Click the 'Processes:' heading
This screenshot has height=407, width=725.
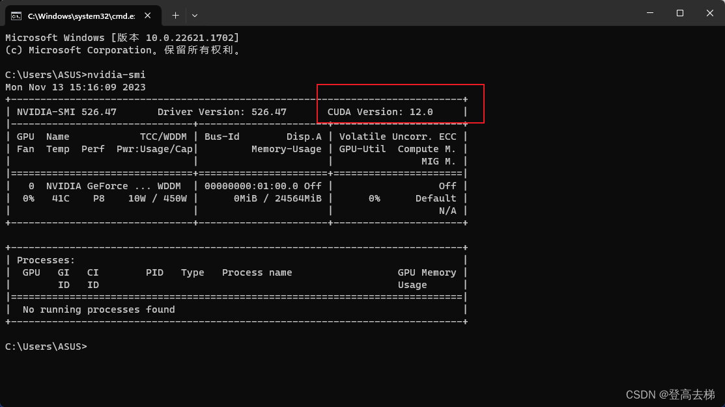(x=46, y=260)
